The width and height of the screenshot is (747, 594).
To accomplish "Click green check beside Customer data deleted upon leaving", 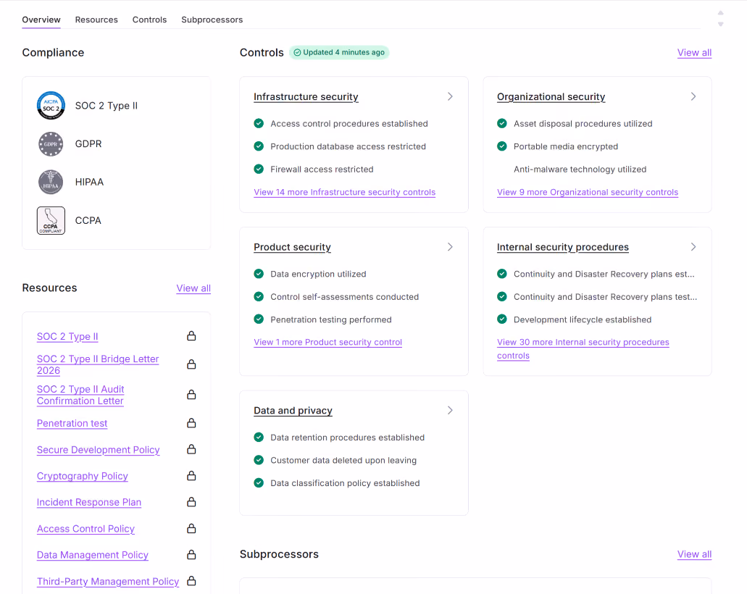I will pos(259,460).
